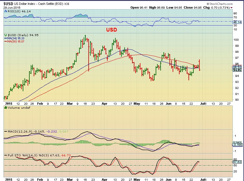Image resolution: width=244 pixels, height=181 pixels.
Task: Click the ICE exchange label
Action: (x=67, y=4)
